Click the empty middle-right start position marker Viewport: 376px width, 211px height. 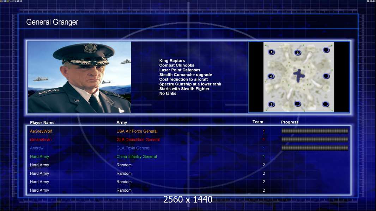pos(326,76)
